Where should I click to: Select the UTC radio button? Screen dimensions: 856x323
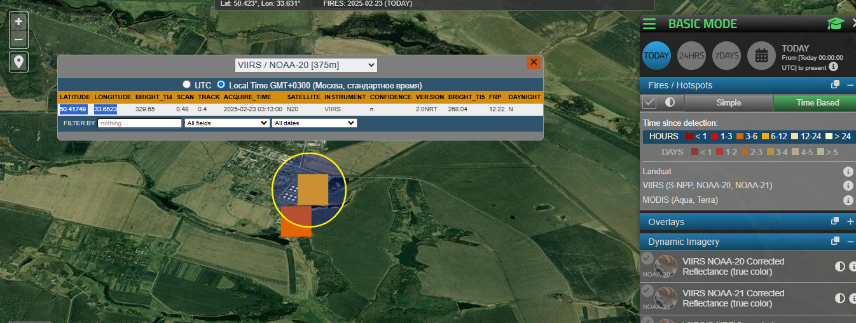(186, 84)
